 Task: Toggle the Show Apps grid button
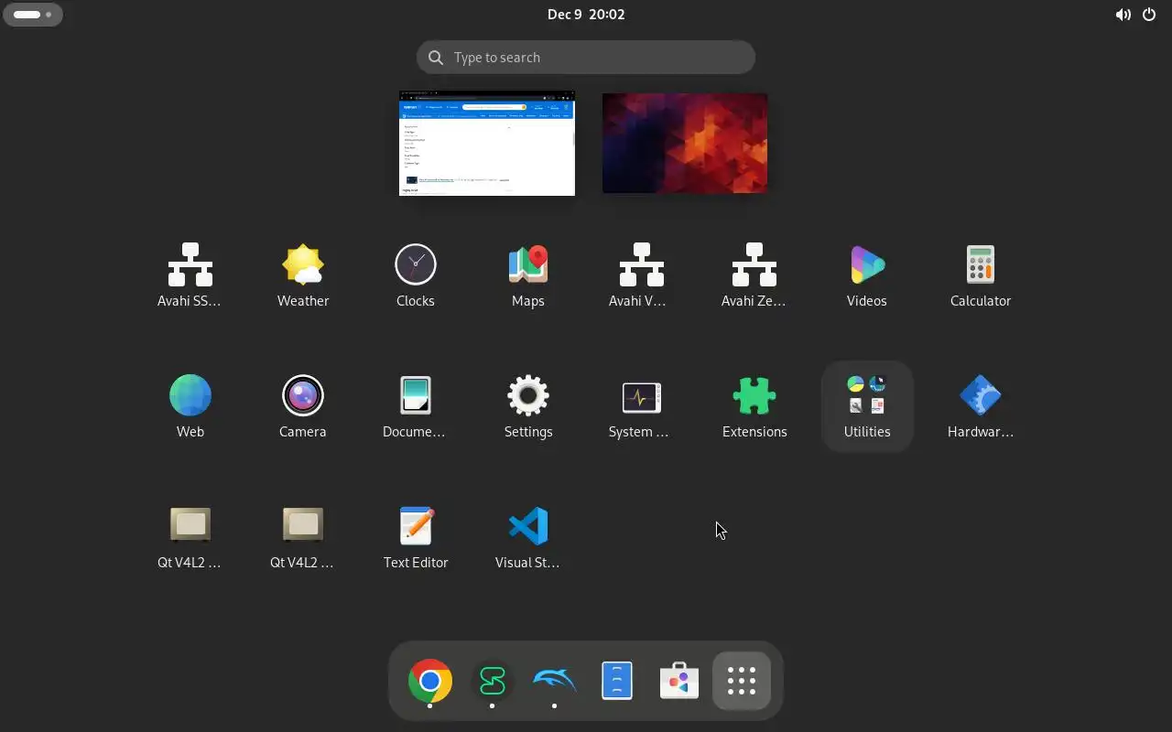pyautogui.click(x=742, y=681)
